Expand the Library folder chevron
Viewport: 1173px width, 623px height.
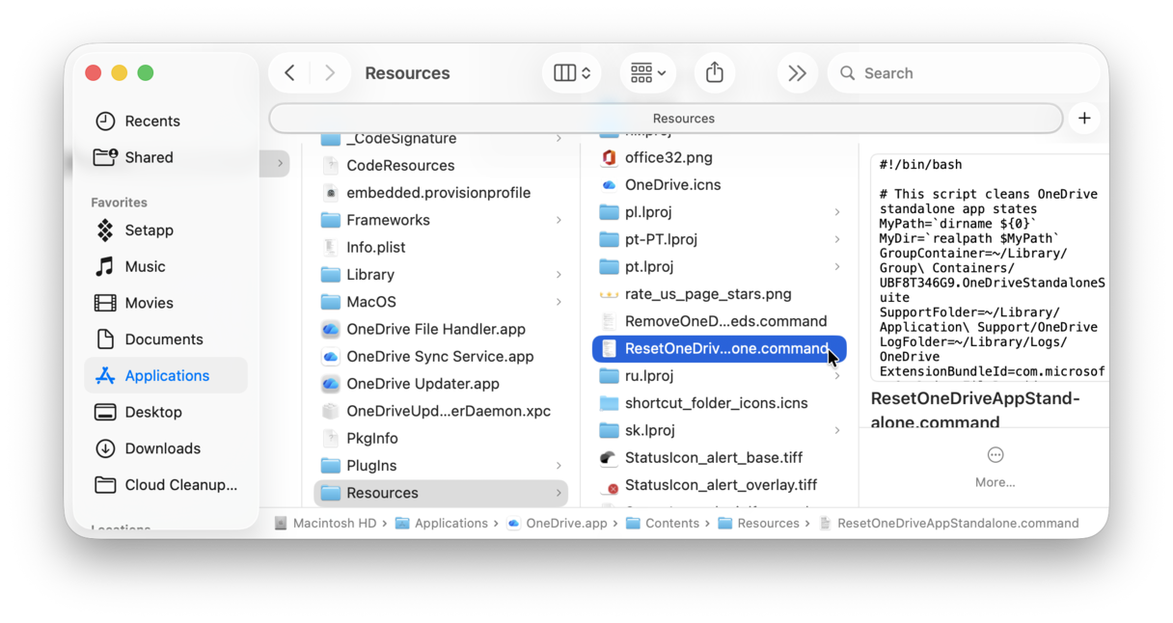(x=559, y=275)
